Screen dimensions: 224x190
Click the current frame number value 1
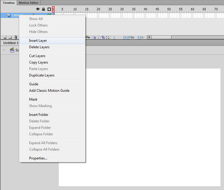coord(114,37)
